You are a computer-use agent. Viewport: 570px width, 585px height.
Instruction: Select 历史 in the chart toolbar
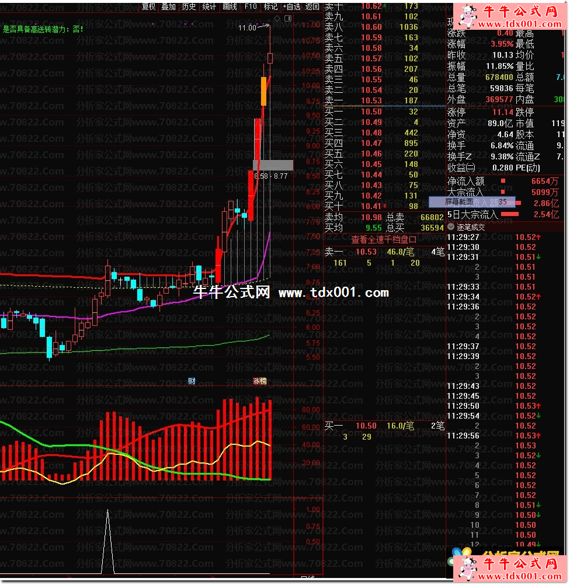(x=189, y=6)
